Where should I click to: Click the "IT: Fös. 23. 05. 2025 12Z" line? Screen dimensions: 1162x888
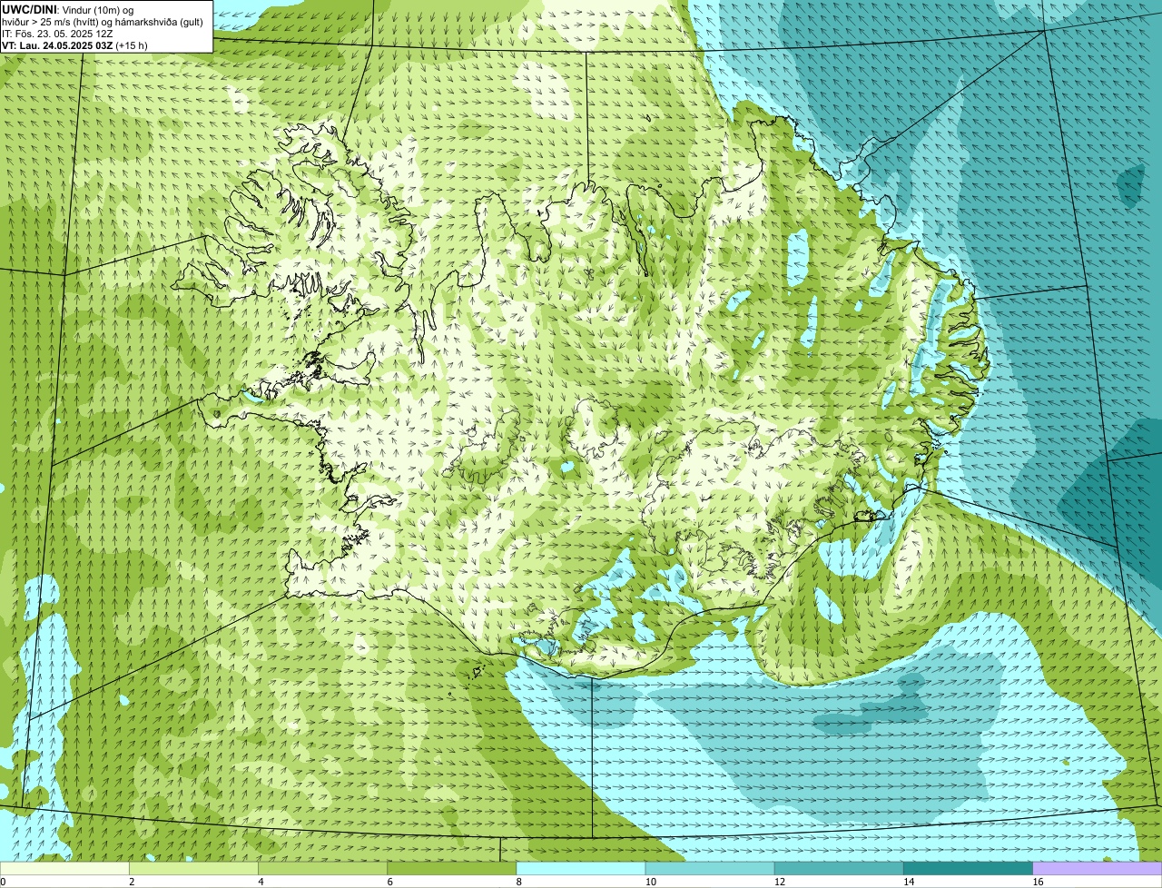[57, 34]
